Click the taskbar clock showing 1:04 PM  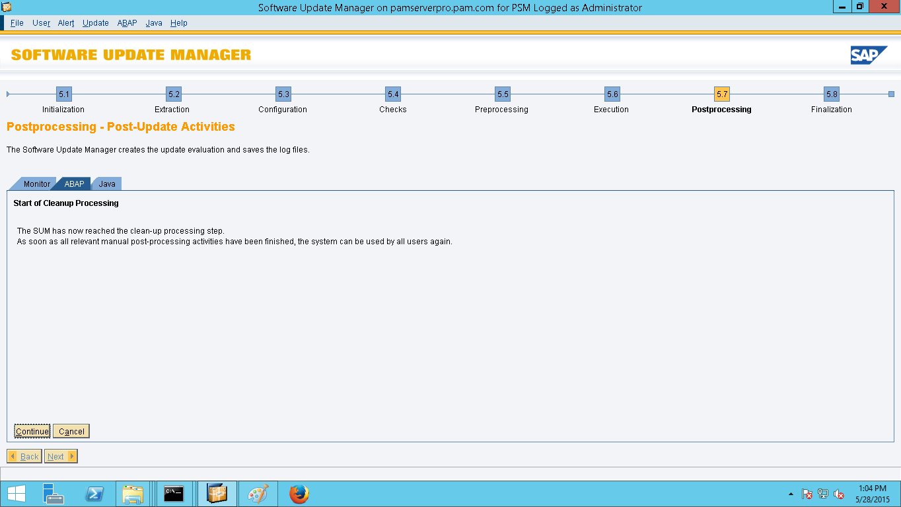click(873, 494)
